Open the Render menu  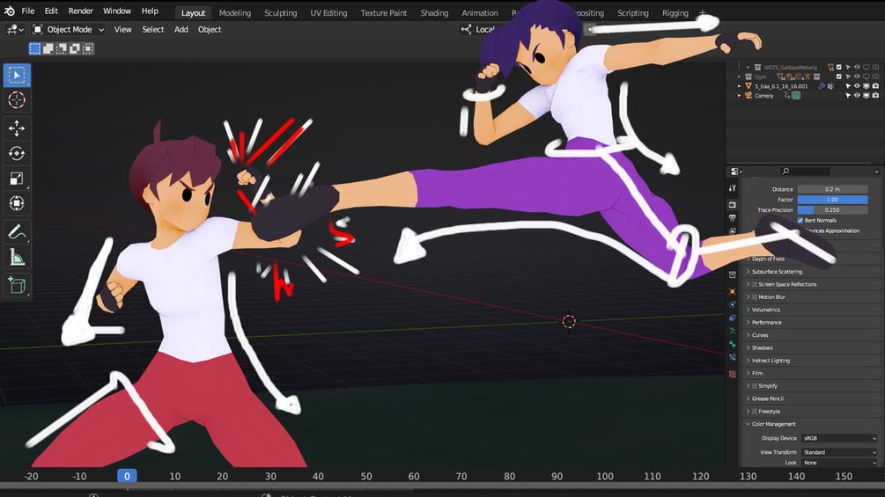point(81,11)
